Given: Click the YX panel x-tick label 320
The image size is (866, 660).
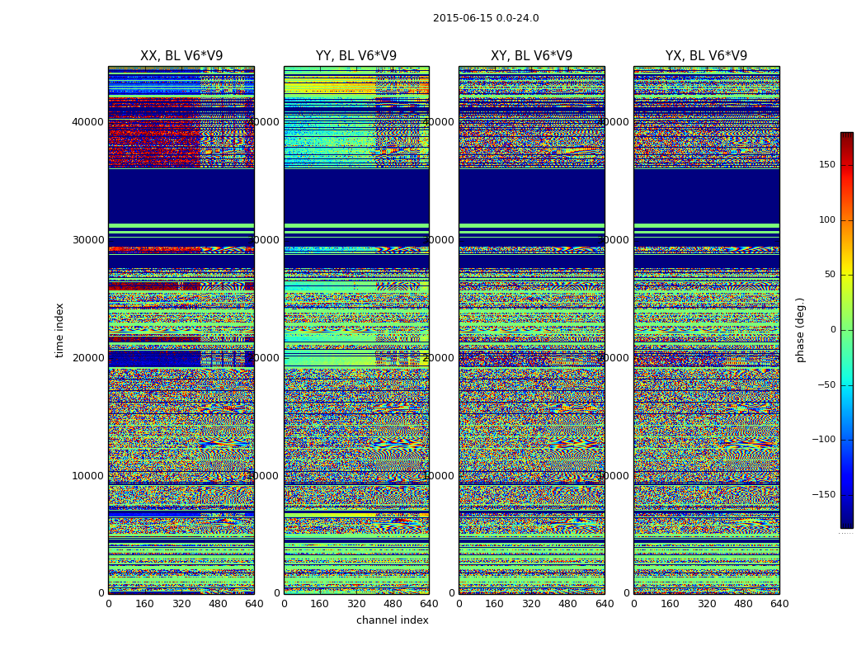Looking at the screenshot, I should coord(706,604).
